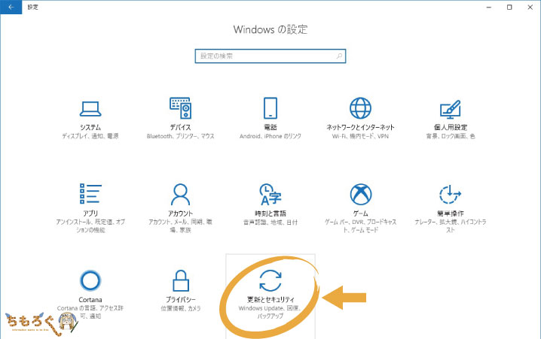Viewport: 541px width, 339px height.
Task: Open the アプリ list icon
Action: 90,193
